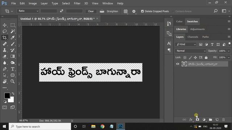The height and width of the screenshot is (130, 232).
Task: Toggle filter for shape layers
Action: point(218,44)
